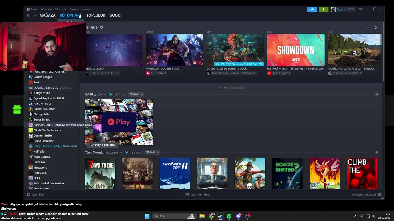Open the EA Play Alfabetik sort dropdown
The width and height of the screenshot is (394, 221).
pos(136,95)
